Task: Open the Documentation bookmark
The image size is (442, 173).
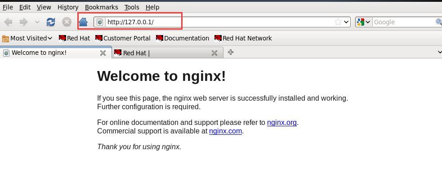Action: click(183, 38)
